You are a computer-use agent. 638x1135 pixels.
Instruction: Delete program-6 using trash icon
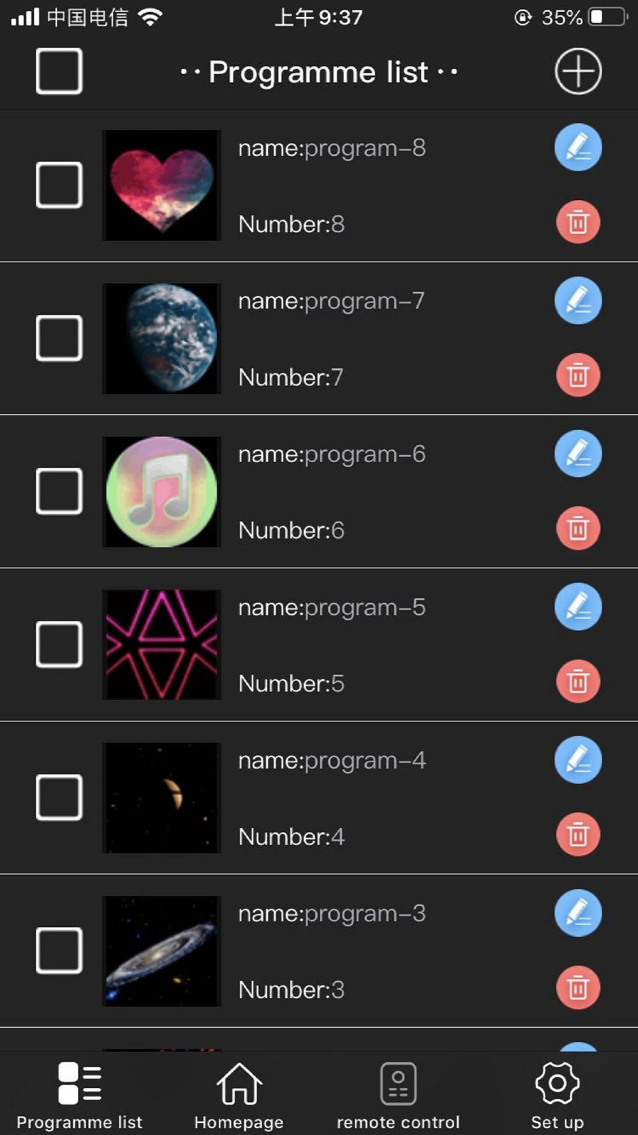578,529
